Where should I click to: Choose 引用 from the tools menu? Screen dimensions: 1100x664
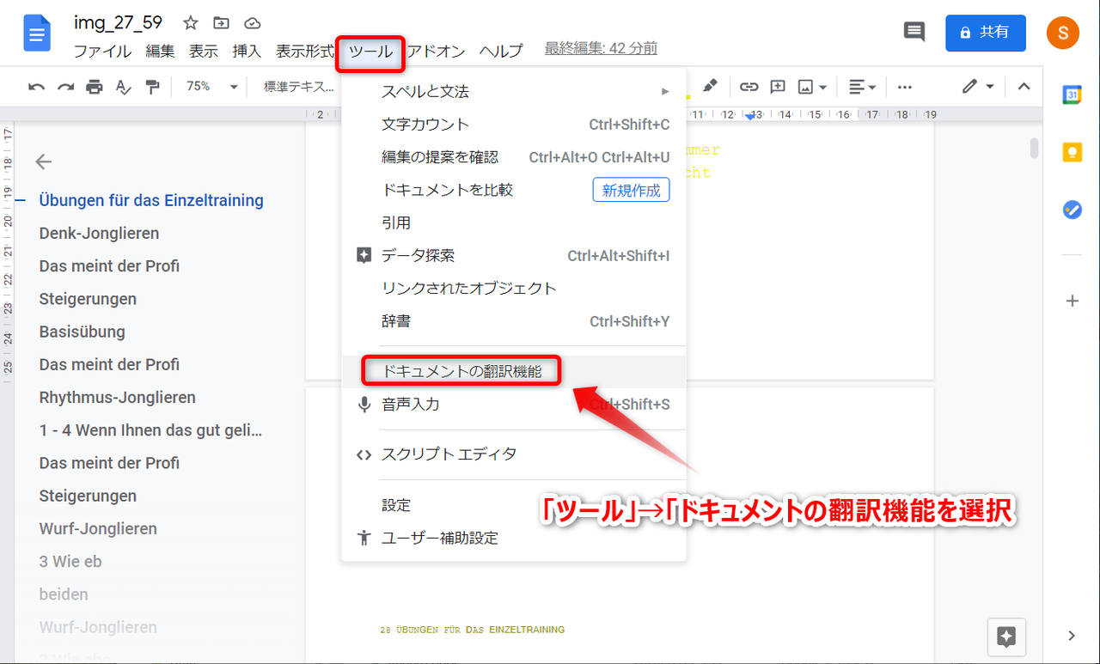pyautogui.click(x=514, y=222)
